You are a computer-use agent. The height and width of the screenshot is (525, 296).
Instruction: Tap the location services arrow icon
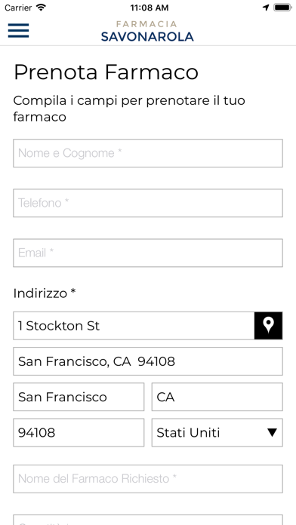tap(266, 8)
